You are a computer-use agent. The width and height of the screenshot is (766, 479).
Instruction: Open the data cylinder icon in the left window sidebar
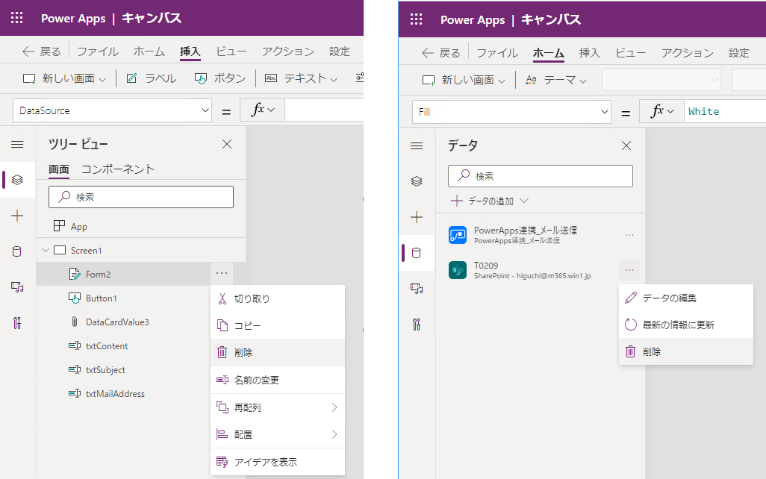coord(17,251)
